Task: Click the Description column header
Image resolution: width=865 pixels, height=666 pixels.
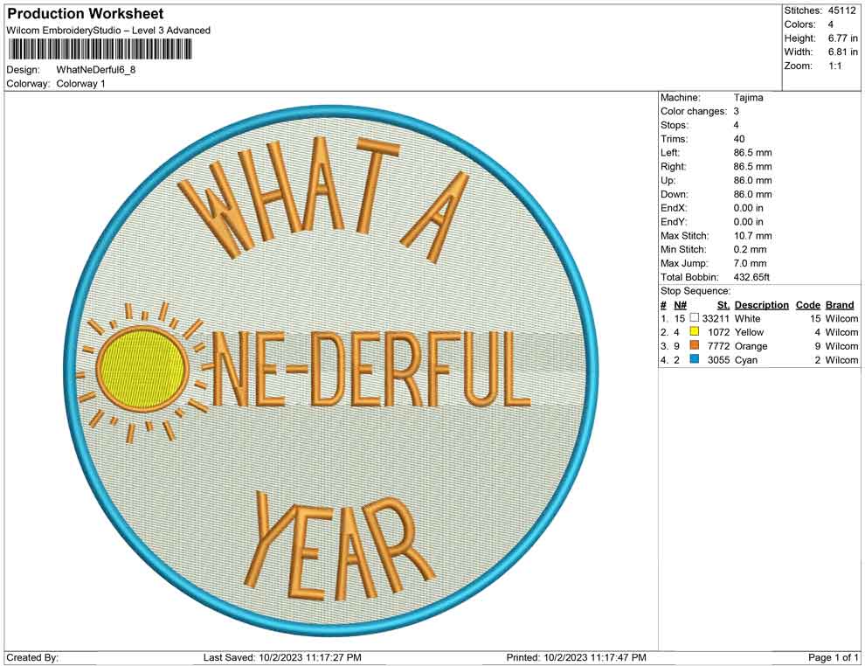Action: click(x=761, y=305)
